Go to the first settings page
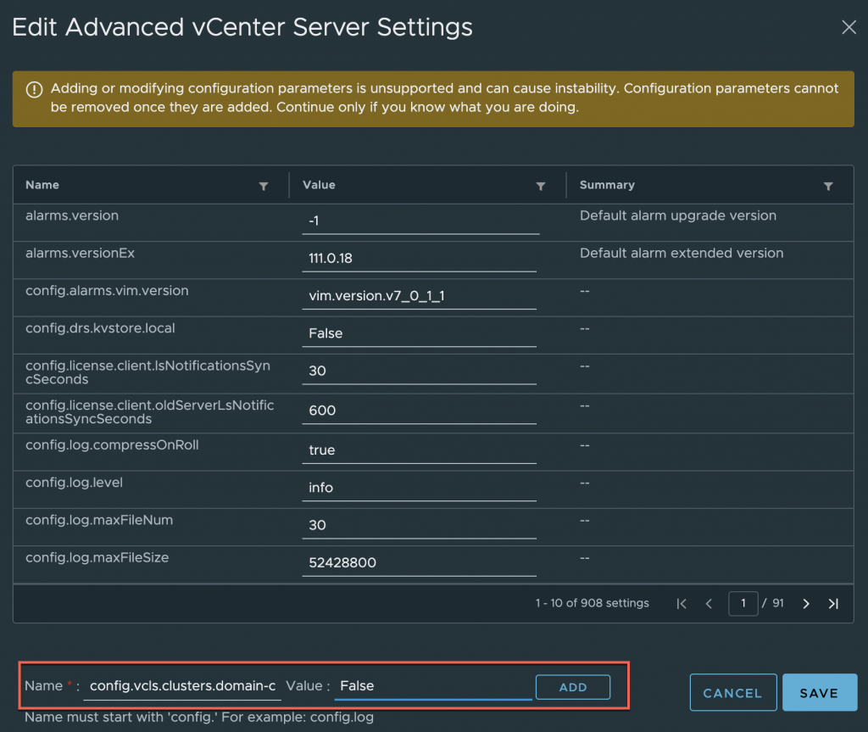The image size is (868, 732). point(682,604)
